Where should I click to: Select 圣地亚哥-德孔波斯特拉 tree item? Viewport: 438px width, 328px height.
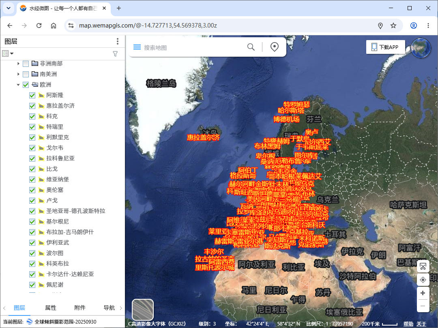pos(76,211)
